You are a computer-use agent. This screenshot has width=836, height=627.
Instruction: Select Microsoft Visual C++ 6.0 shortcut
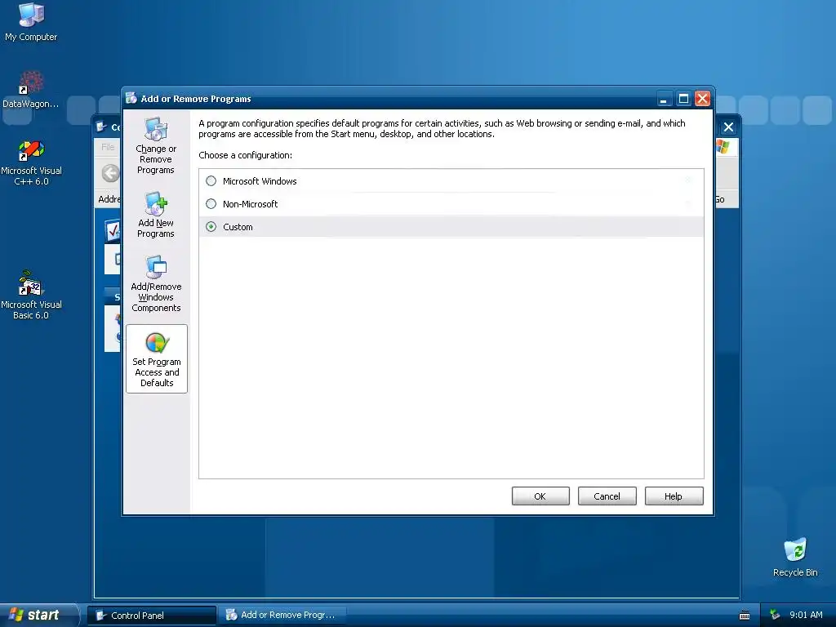click(31, 162)
